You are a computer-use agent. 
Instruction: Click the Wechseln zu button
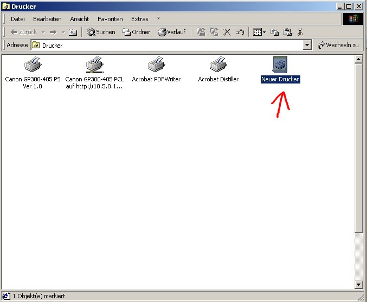(338, 45)
